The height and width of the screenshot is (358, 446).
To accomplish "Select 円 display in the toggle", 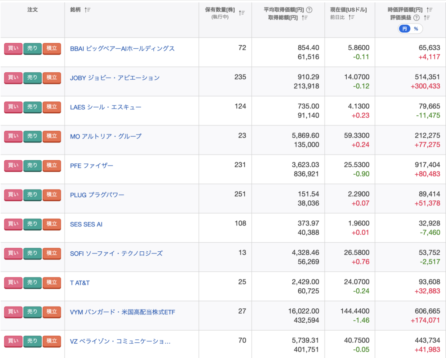I will point(405,29).
